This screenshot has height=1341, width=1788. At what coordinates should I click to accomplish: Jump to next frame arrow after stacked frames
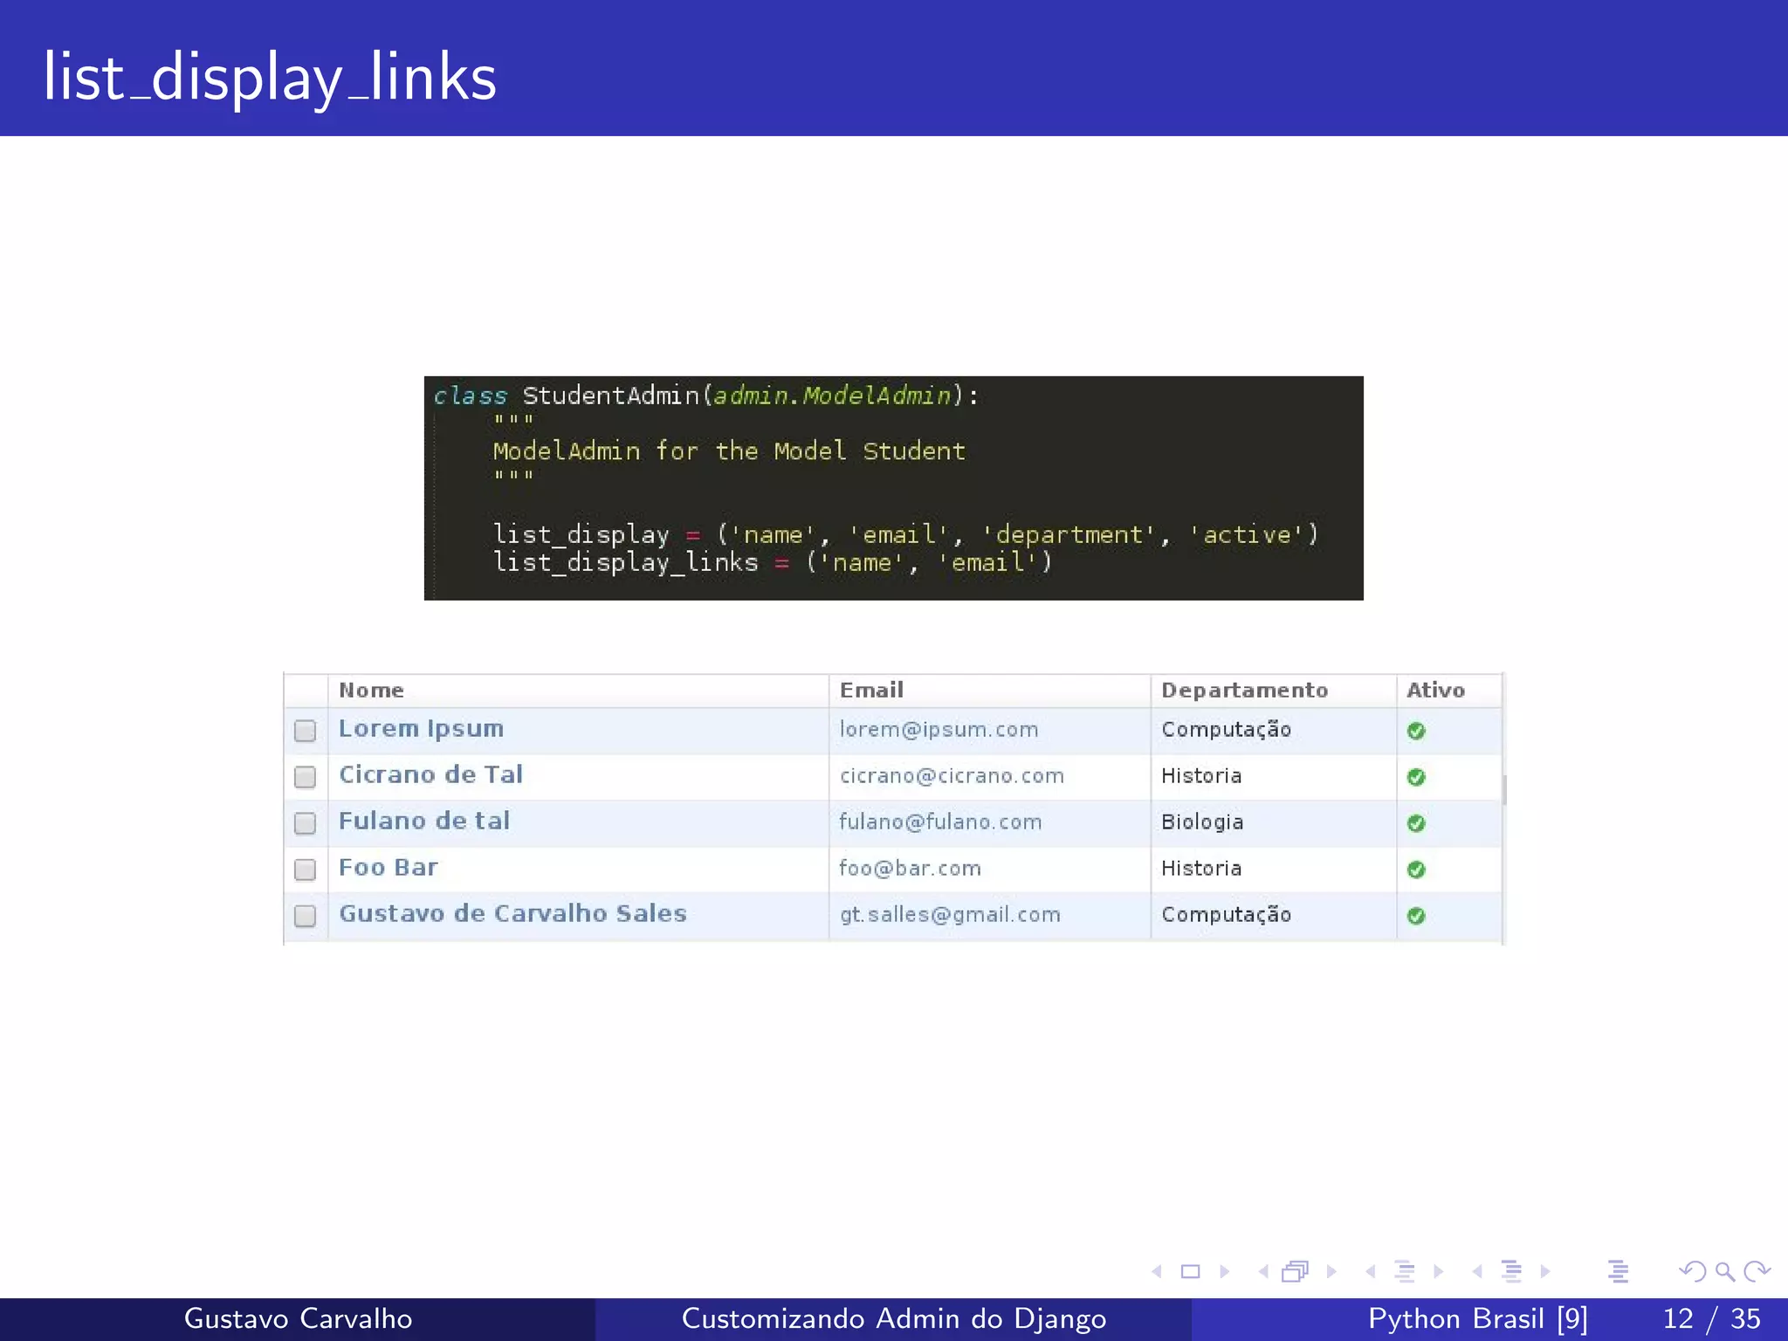tap(1331, 1272)
